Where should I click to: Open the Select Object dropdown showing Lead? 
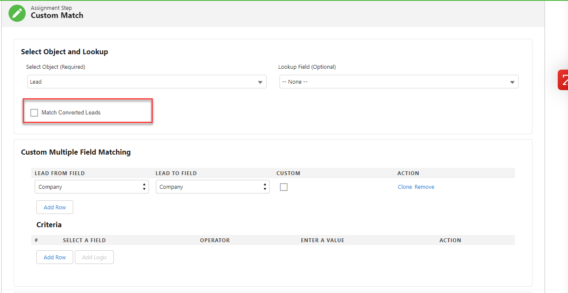tap(147, 82)
